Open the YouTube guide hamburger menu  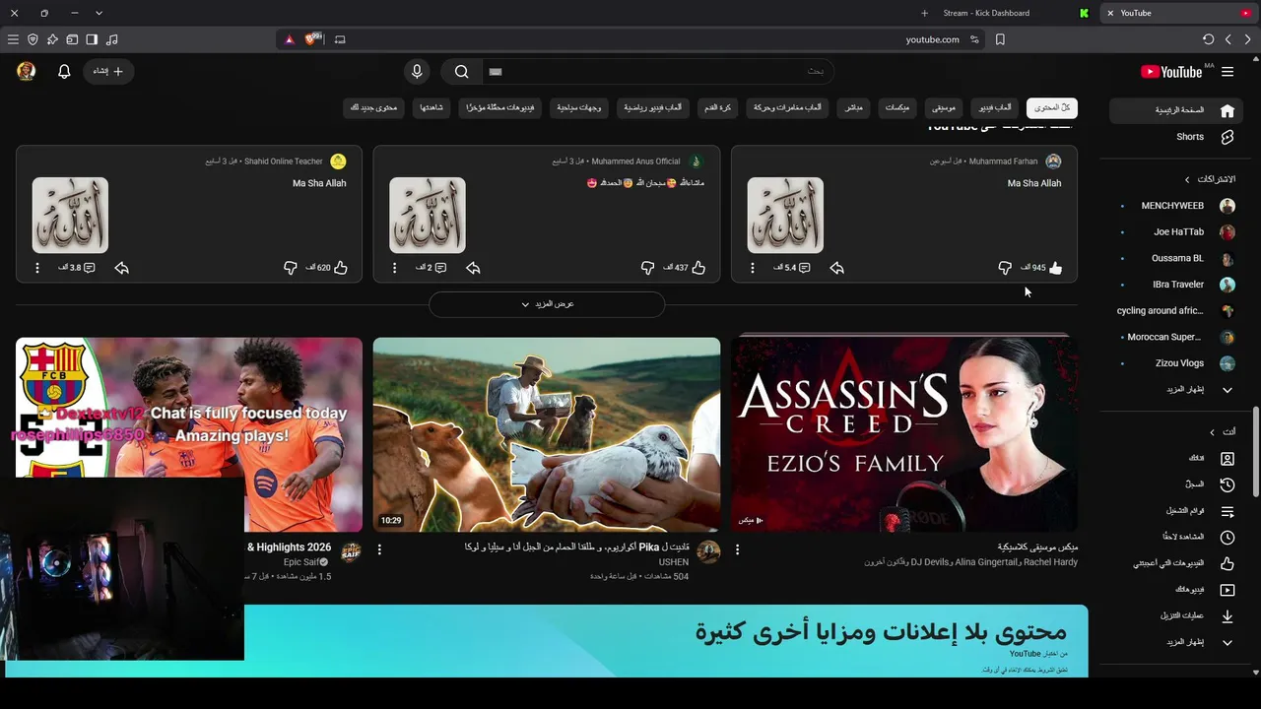pyautogui.click(x=1228, y=72)
